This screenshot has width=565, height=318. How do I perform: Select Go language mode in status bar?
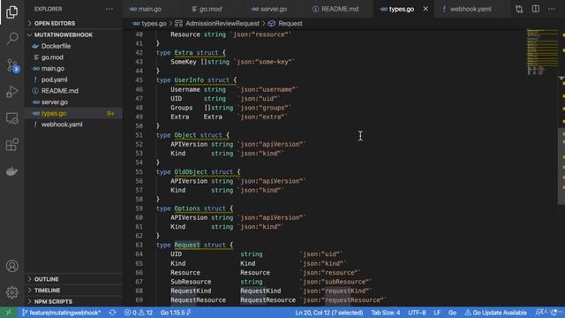(452, 313)
